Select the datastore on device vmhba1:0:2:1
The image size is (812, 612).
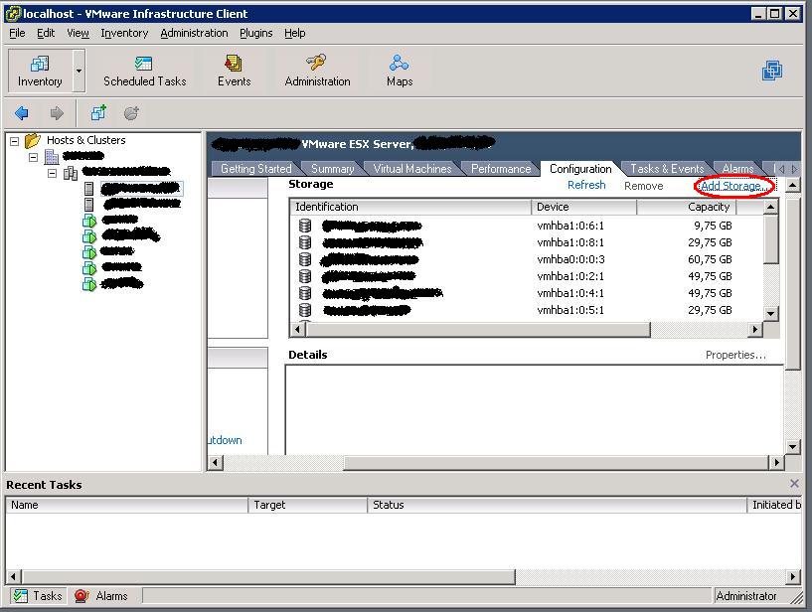pos(528,276)
